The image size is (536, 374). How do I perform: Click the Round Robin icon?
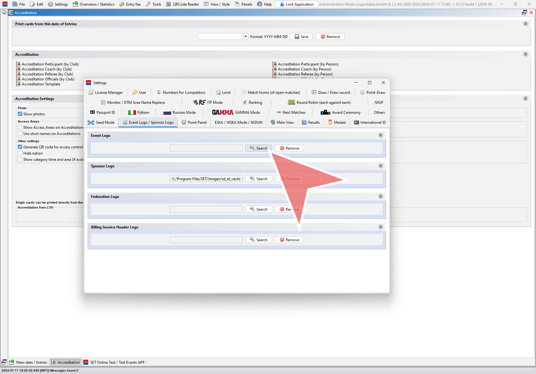point(291,103)
